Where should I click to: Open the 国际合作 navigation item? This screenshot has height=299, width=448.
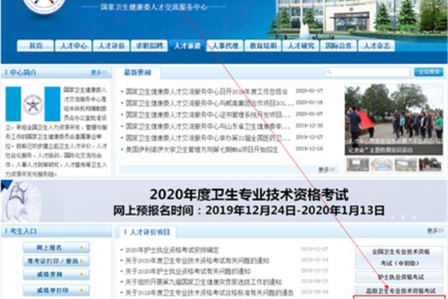338,46
